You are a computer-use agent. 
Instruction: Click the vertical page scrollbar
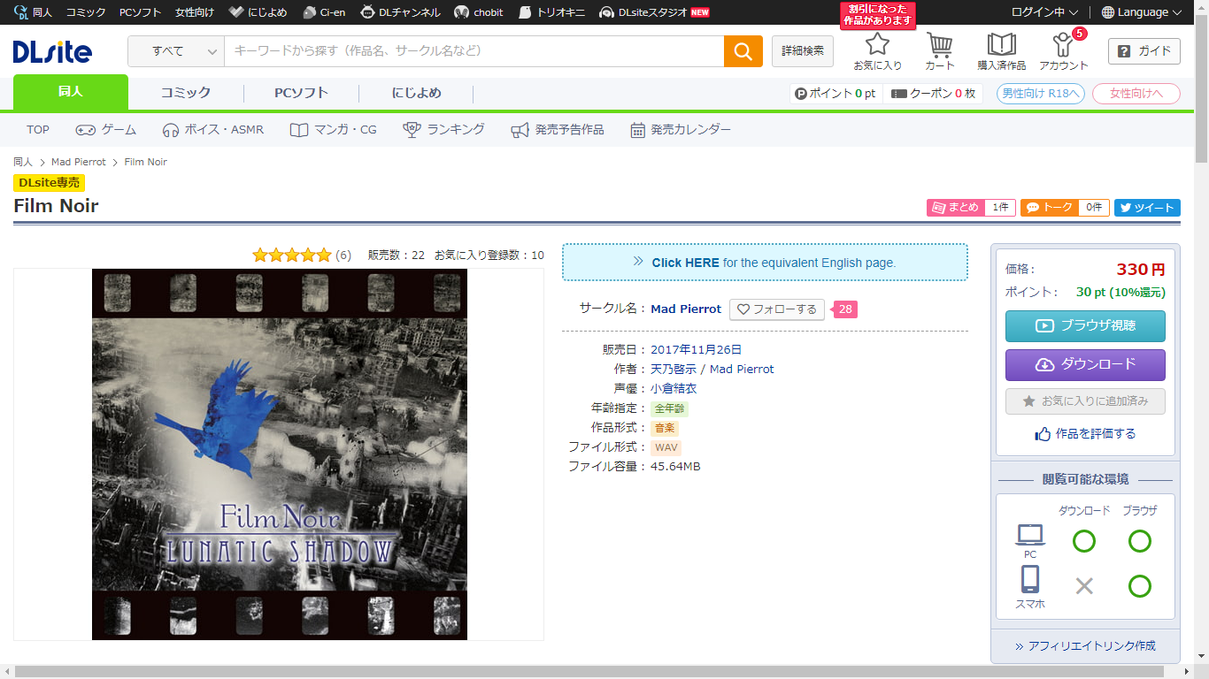pos(1201,88)
